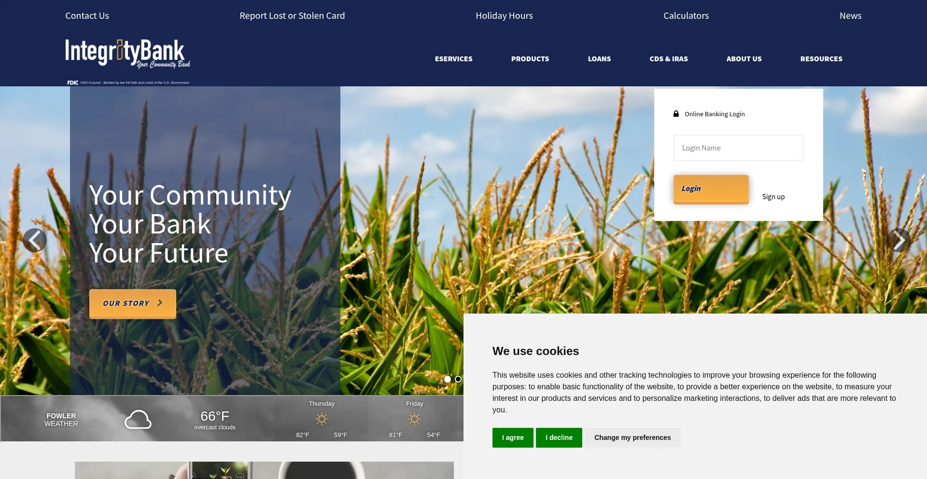This screenshot has width=927, height=479.
Task: Reject cookies with I decline
Action: pos(559,438)
